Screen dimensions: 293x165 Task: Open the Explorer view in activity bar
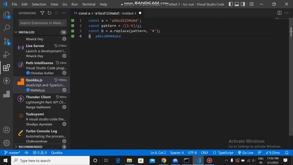tap(6, 15)
